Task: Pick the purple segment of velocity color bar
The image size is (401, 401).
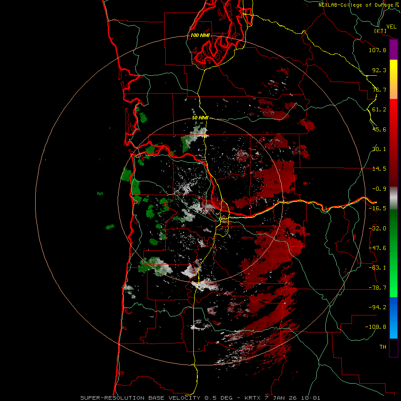Action: 393,50
